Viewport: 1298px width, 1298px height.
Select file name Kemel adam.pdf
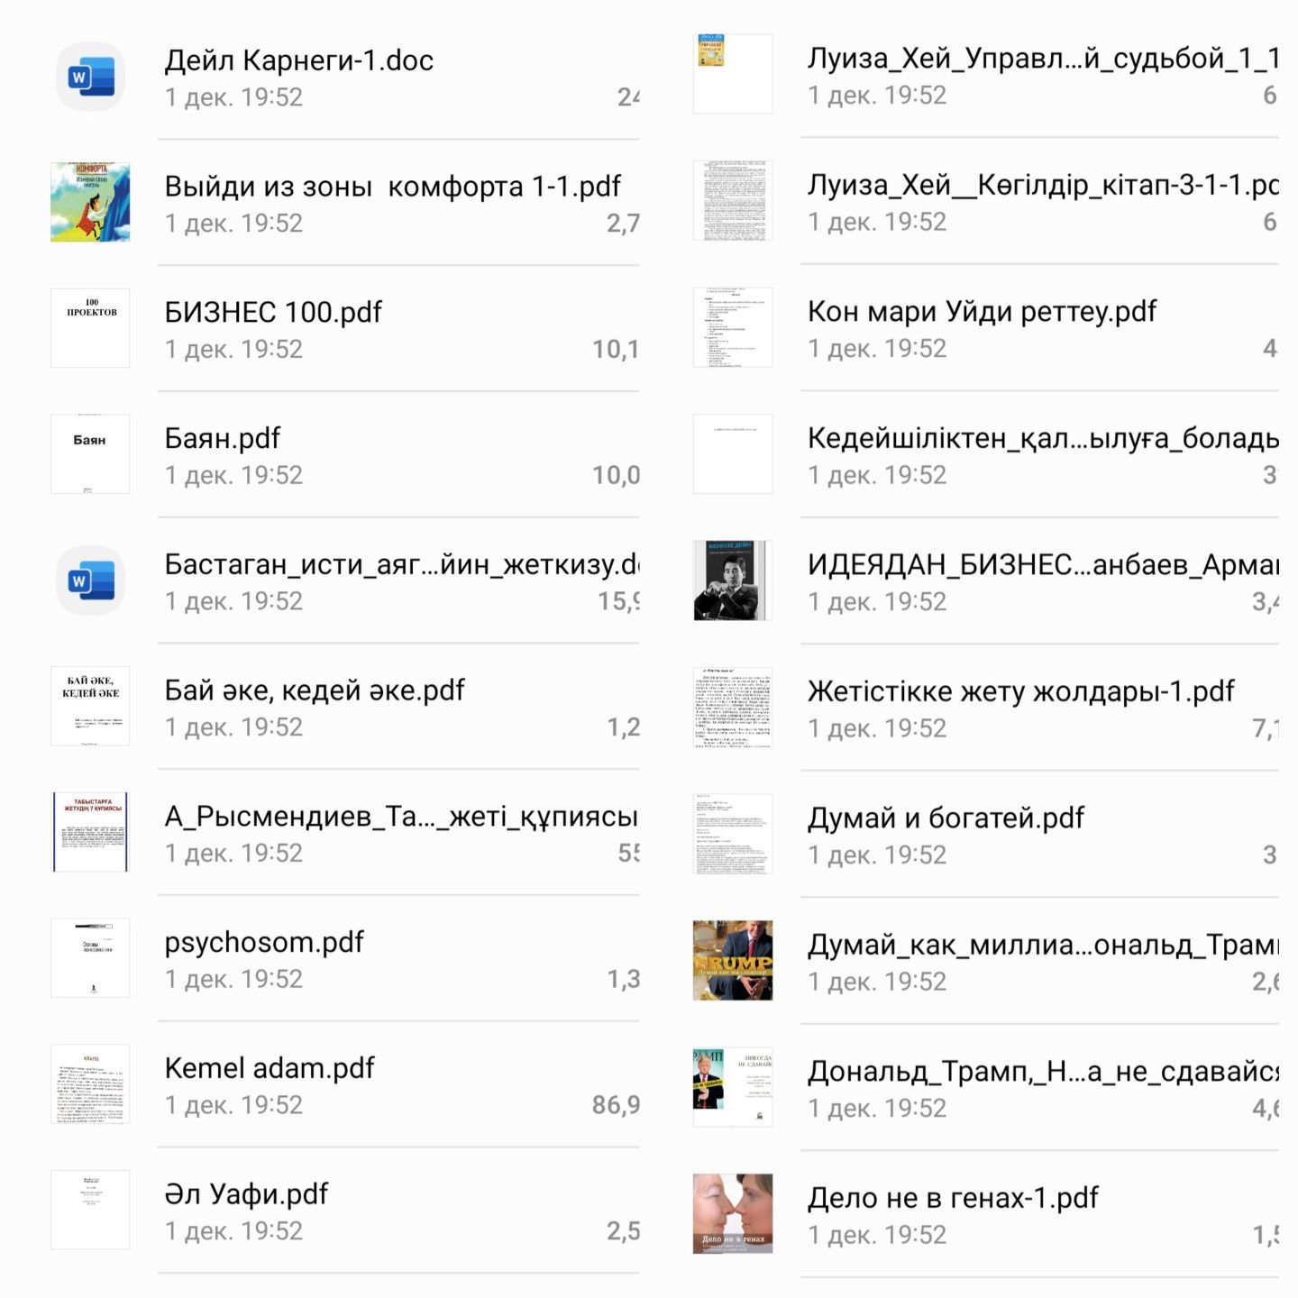270,1068
